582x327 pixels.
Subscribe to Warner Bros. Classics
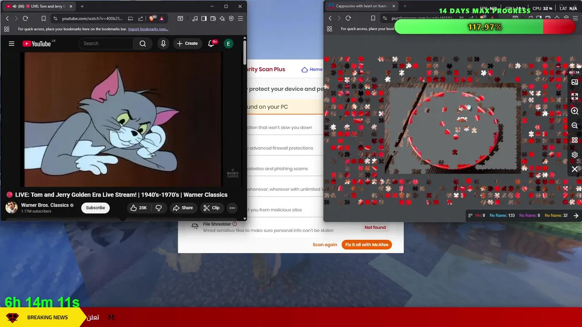click(95, 208)
